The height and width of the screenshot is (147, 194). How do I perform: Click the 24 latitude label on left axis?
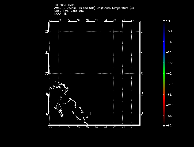(x=47, y=114)
